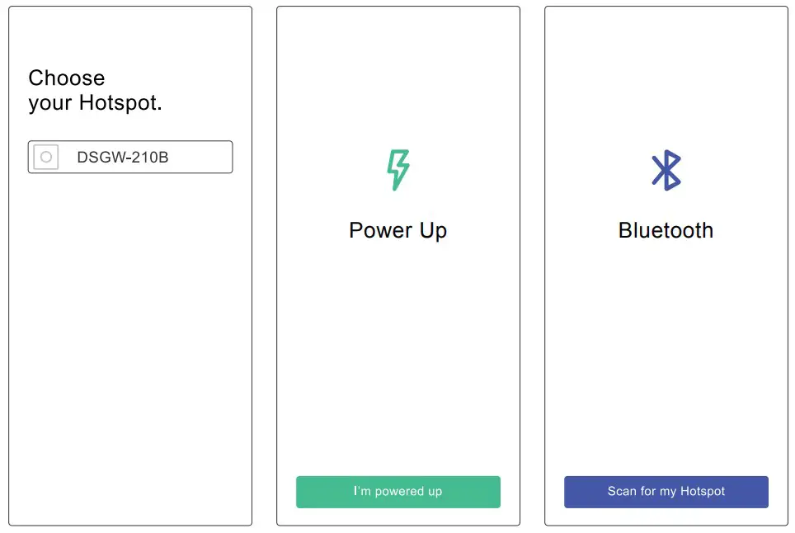795x533 pixels.
Task: Select the bolt icon above Power Up
Action: click(x=397, y=170)
